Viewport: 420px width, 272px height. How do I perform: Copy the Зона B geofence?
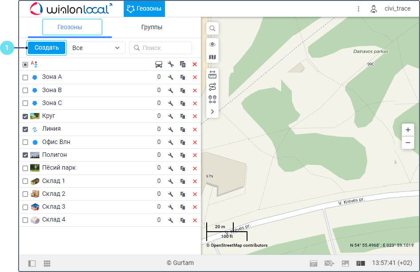point(183,90)
